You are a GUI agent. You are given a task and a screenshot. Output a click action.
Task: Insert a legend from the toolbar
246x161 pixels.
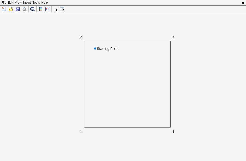tap(47, 9)
